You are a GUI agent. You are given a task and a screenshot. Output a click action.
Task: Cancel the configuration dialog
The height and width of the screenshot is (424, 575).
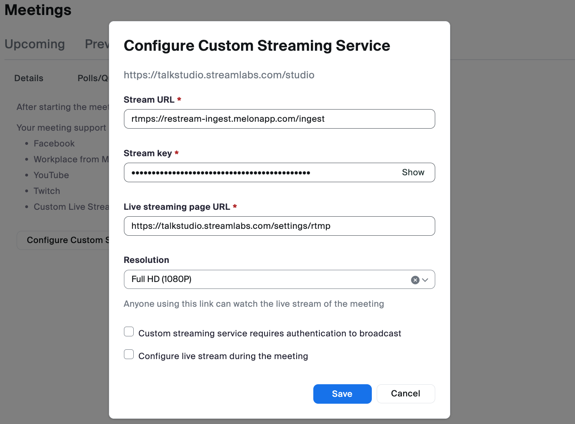tap(405, 394)
